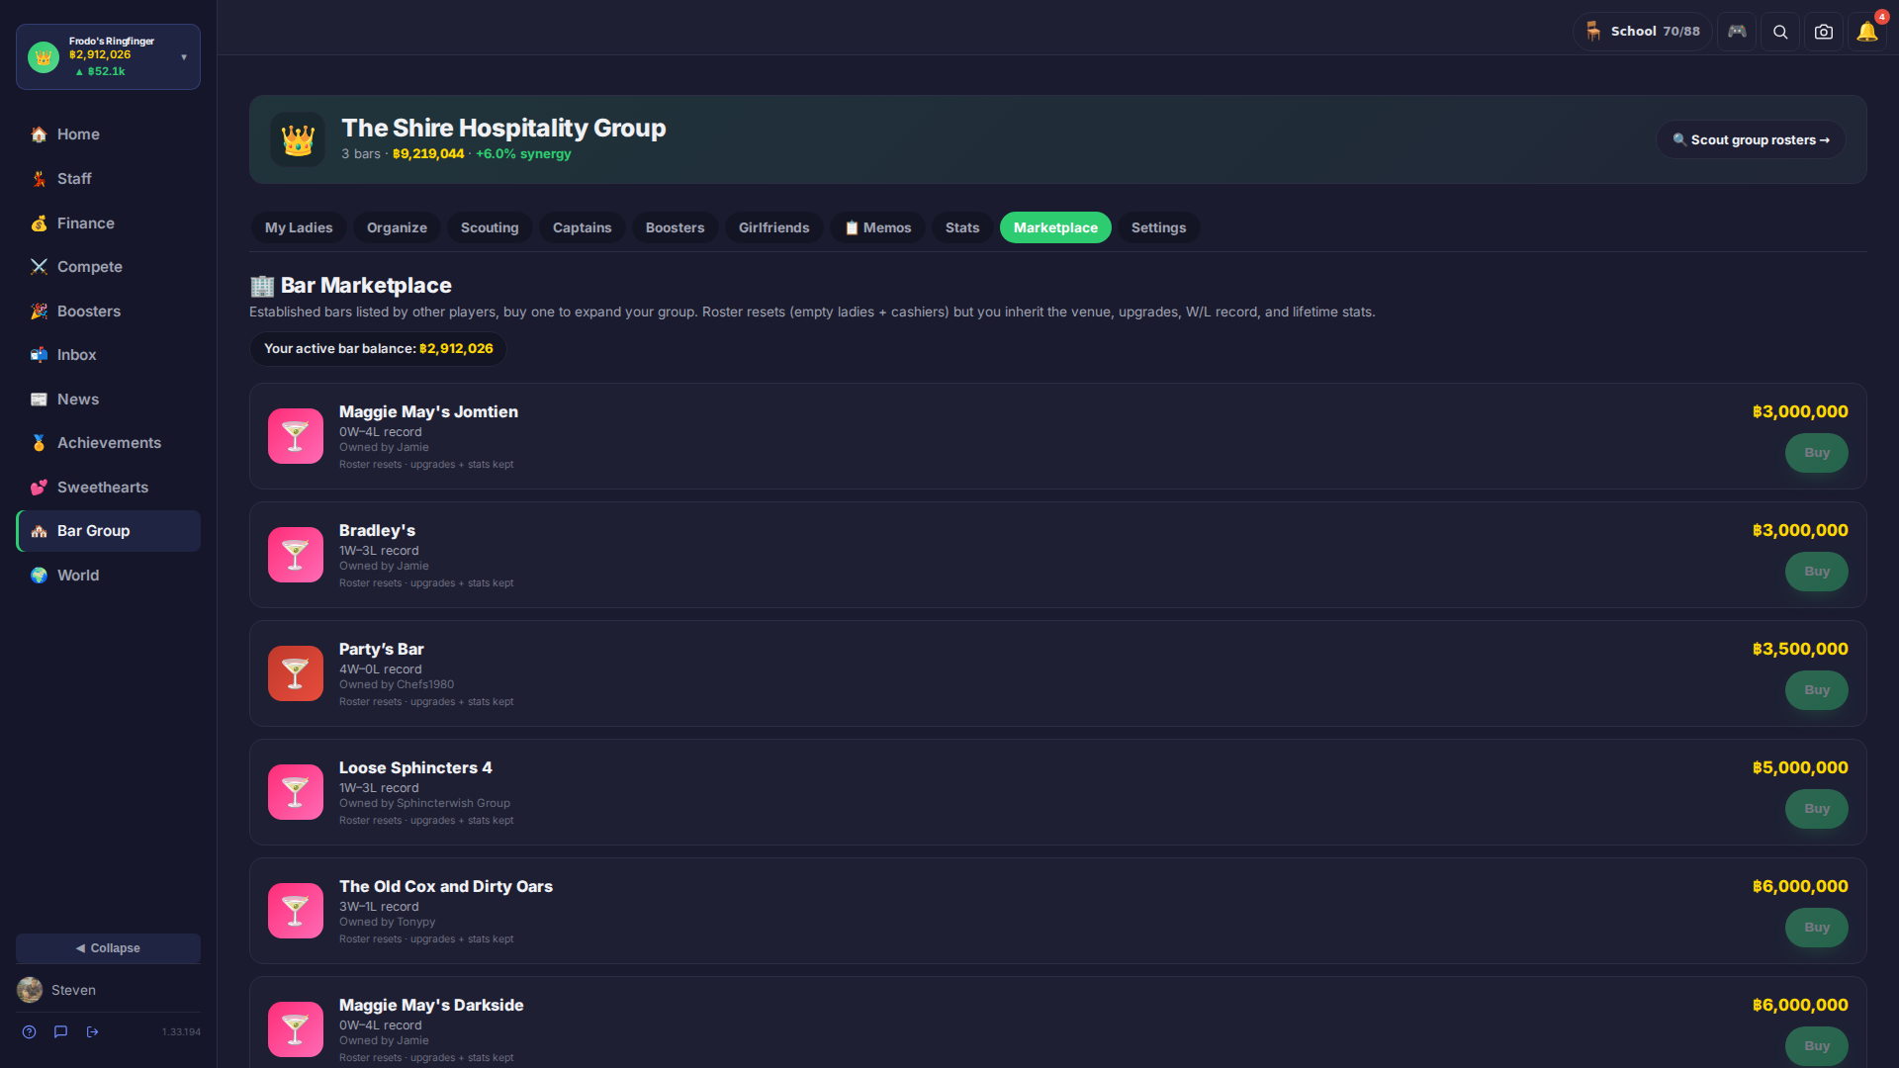The height and width of the screenshot is (1068, 1899).
Task: Select Boosters in the left sidebar
Action: coord(108,311)
